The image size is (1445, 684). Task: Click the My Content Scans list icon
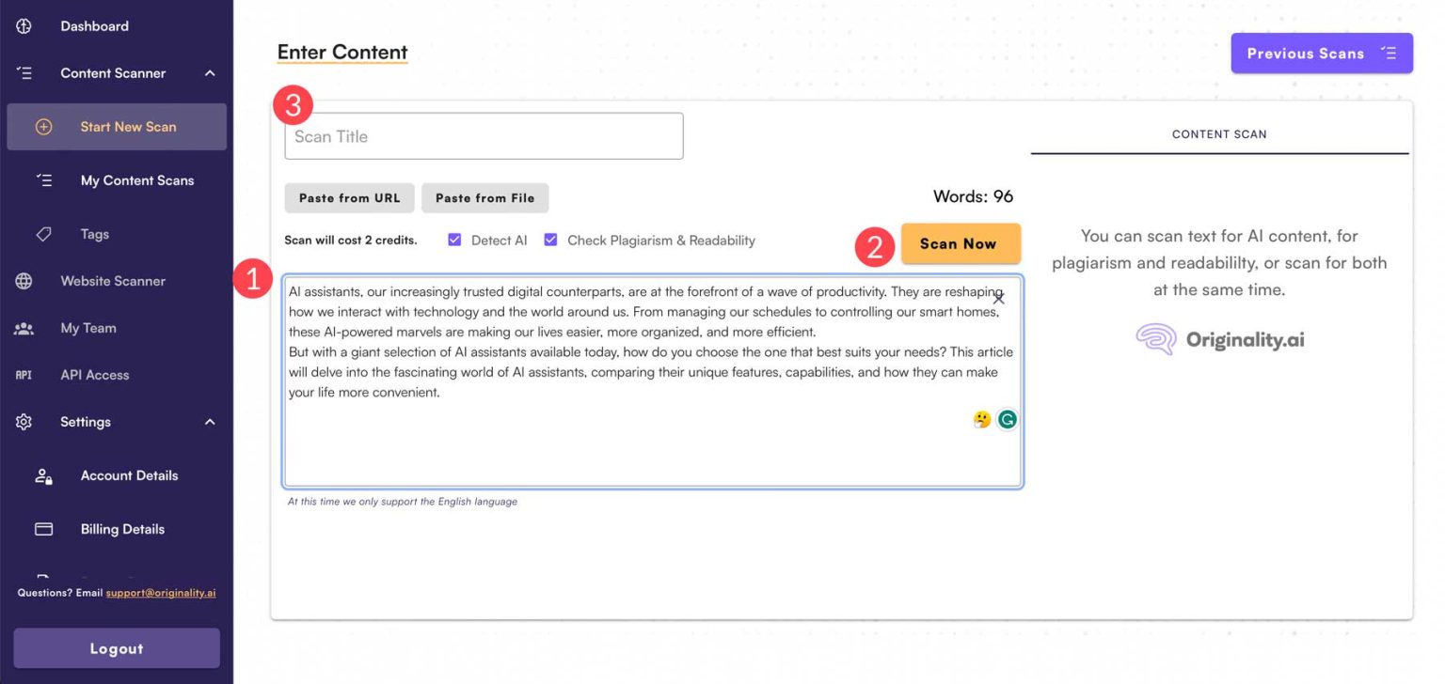pyautogui.click(x=42, y=179)
